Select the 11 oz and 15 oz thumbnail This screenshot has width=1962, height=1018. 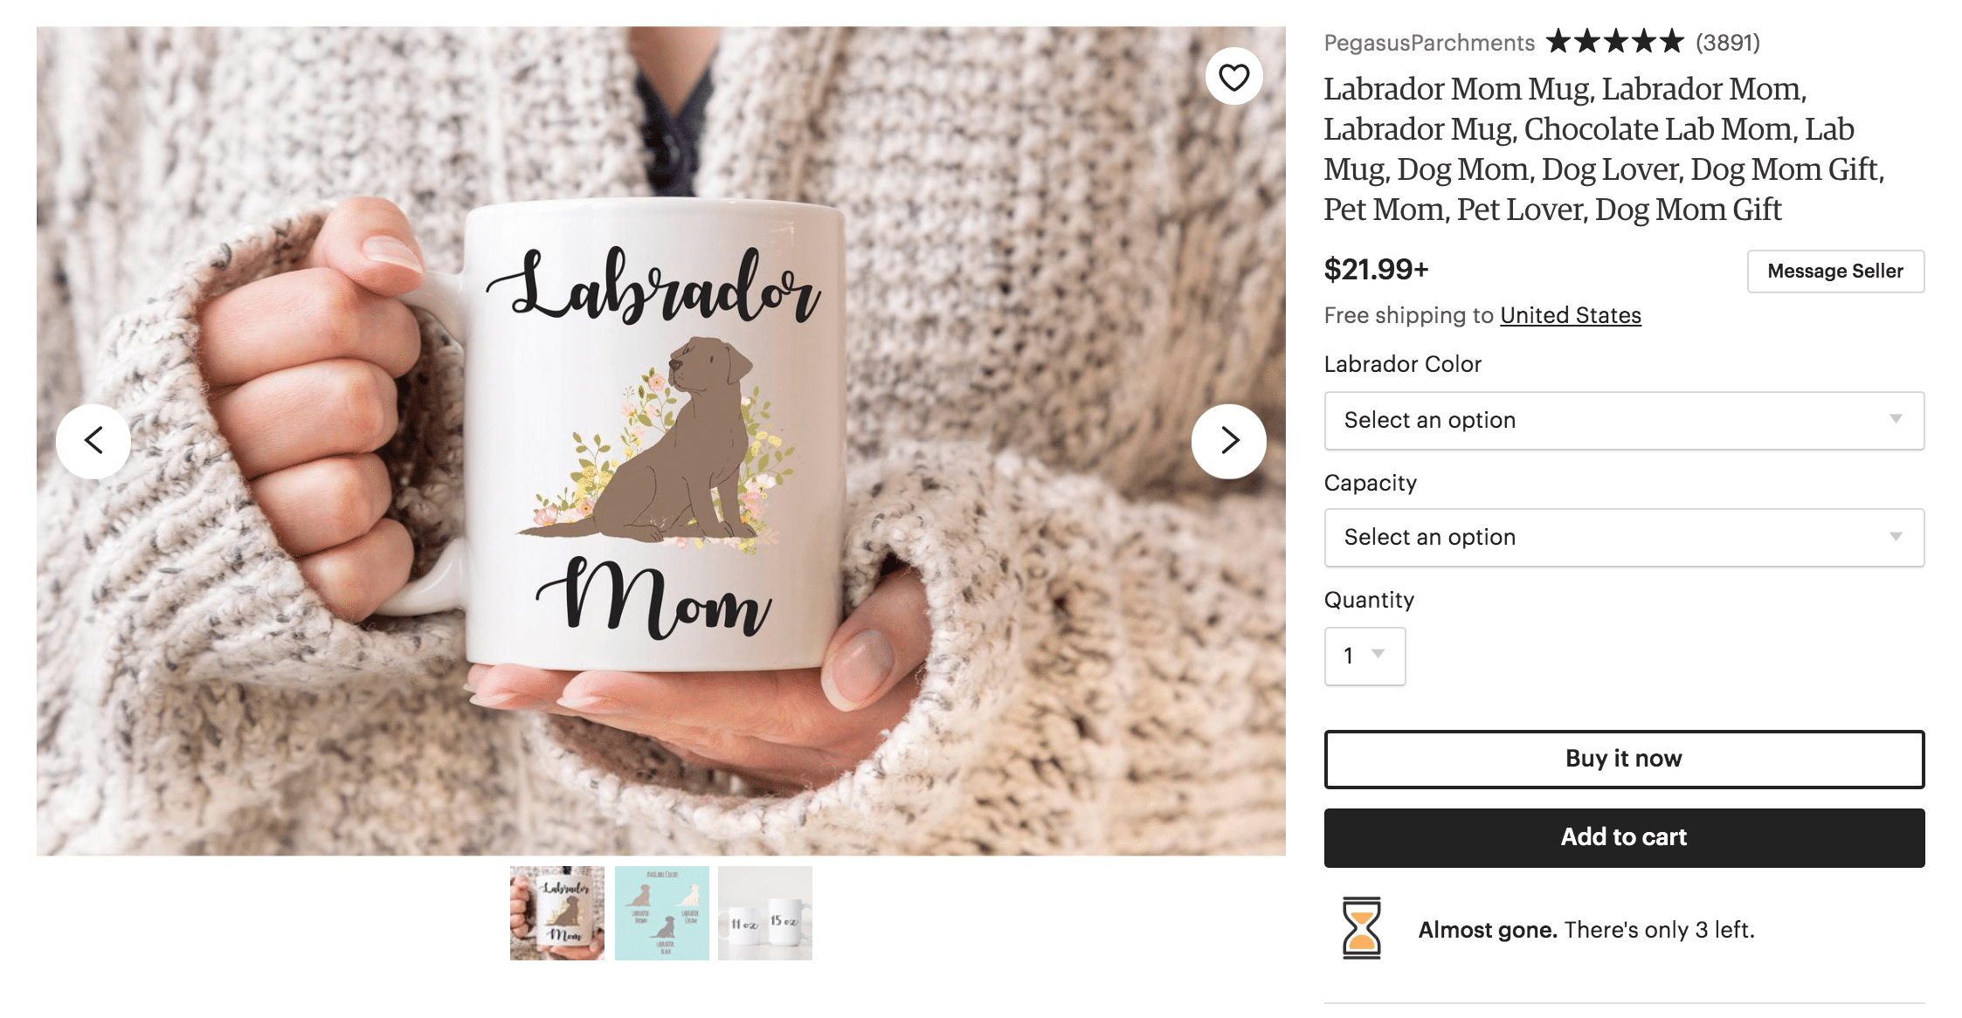coord(765,913)
